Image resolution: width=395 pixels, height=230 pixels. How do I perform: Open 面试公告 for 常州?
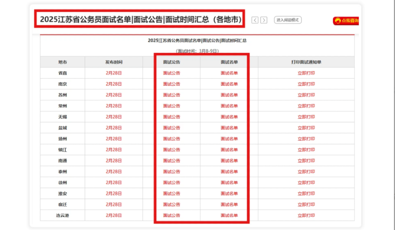172,106
